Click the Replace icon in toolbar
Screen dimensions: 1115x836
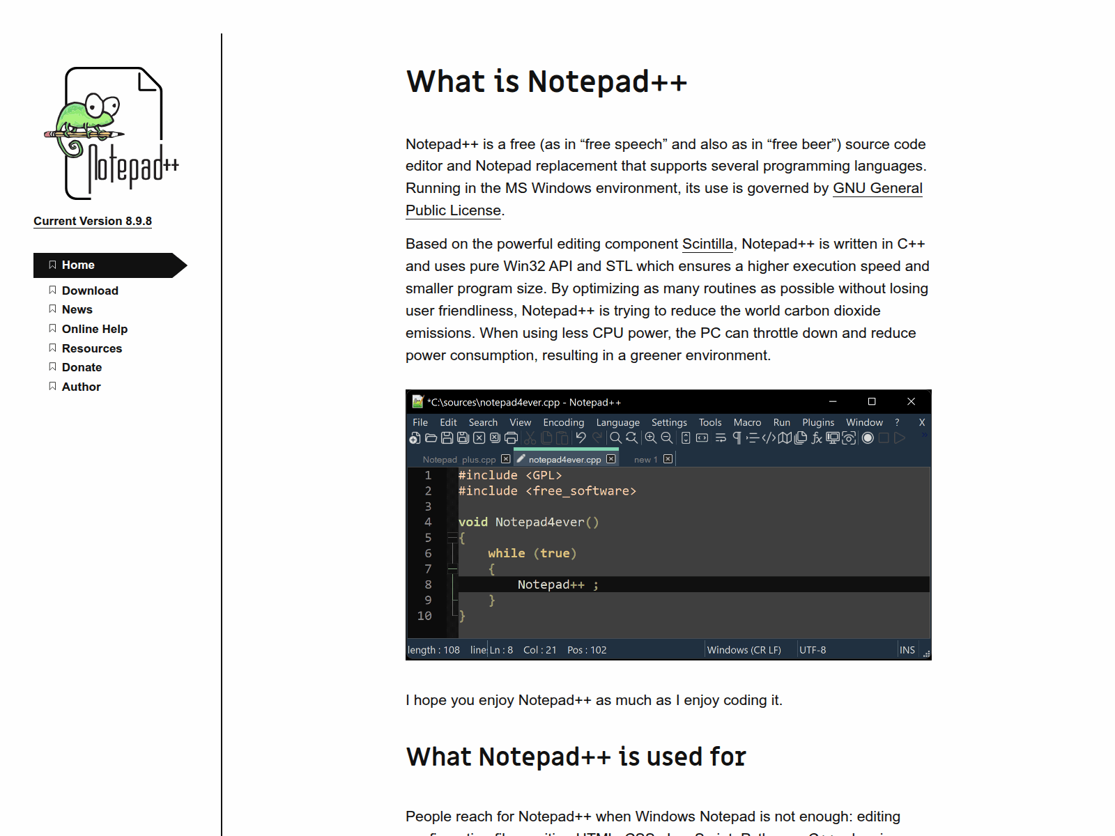pyautogui.click(x=631, y=438)
